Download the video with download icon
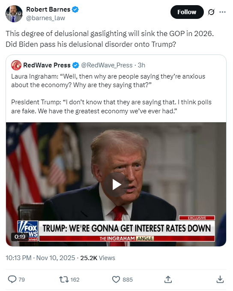The height and width of the screenshot is (291, 233). (220, 279)
